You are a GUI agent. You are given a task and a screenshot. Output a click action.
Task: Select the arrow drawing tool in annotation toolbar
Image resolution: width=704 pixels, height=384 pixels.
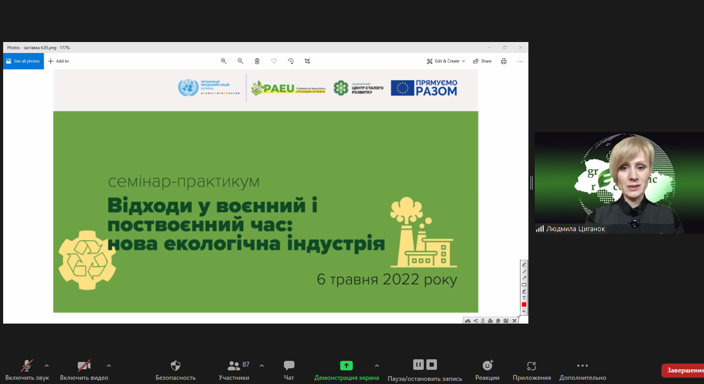coord(524,278)
